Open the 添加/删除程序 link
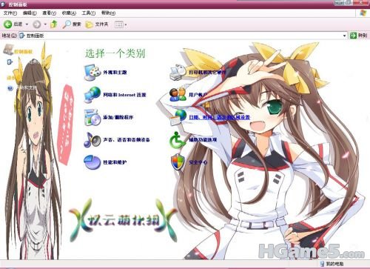This screenshot has height=269, width=370. pyautogui.click(x=118, y=117)
